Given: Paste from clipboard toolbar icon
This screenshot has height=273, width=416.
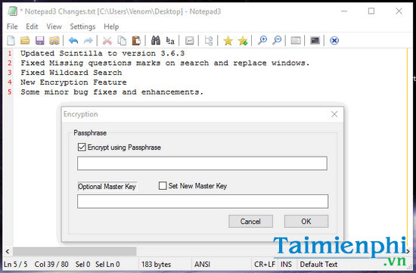Looking at the screenshot, I should [x=136, y=41].
